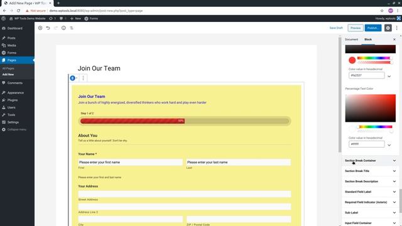Bookmark this page with star icon
402x226 pixels.
pos(382,11)
